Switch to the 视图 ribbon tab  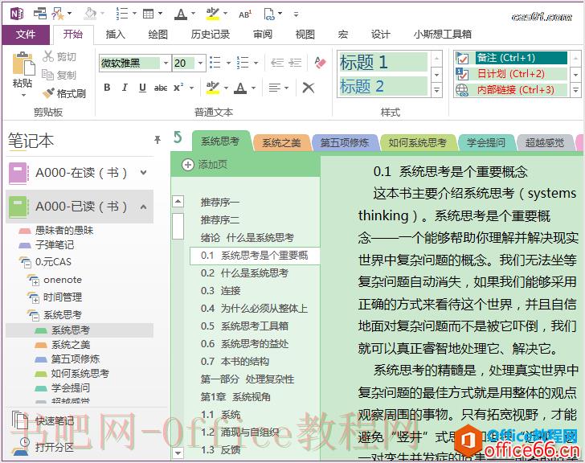coord(305,35)
